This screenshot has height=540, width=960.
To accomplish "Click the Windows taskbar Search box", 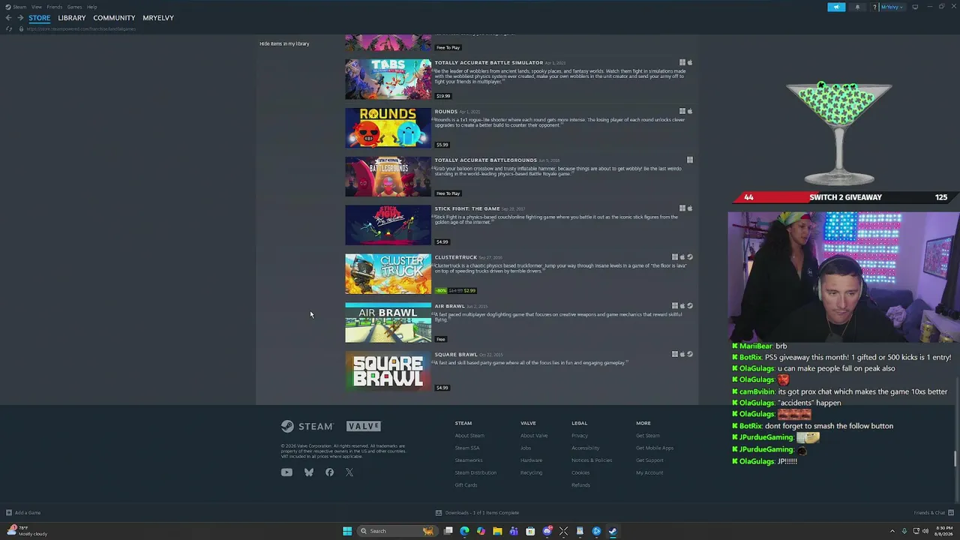I will [x=396, y=531].
